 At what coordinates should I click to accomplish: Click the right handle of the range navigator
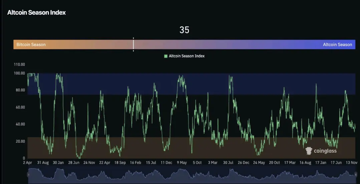tap(355, 175)
